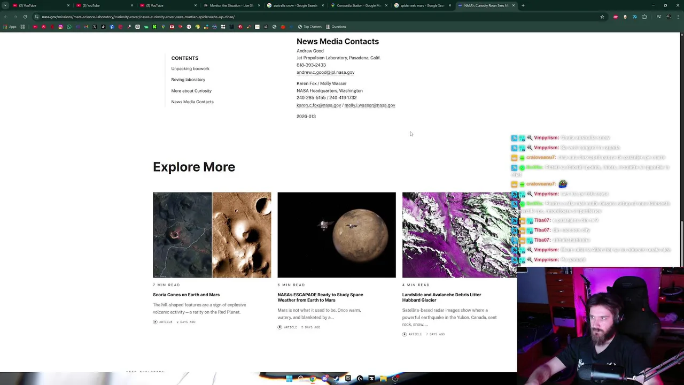
Task: Click the browser Back arrow
Action: point(6,17)
